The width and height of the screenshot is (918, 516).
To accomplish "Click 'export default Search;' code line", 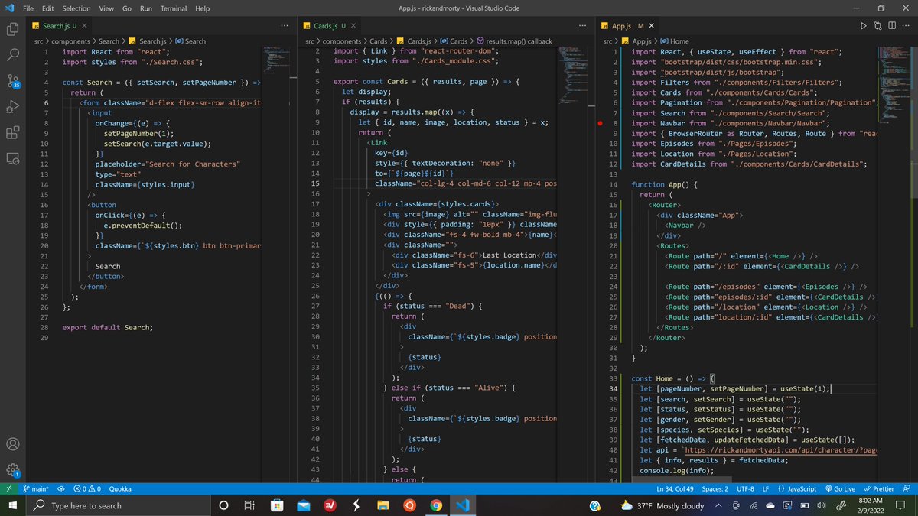I will [x=107, y=327].
